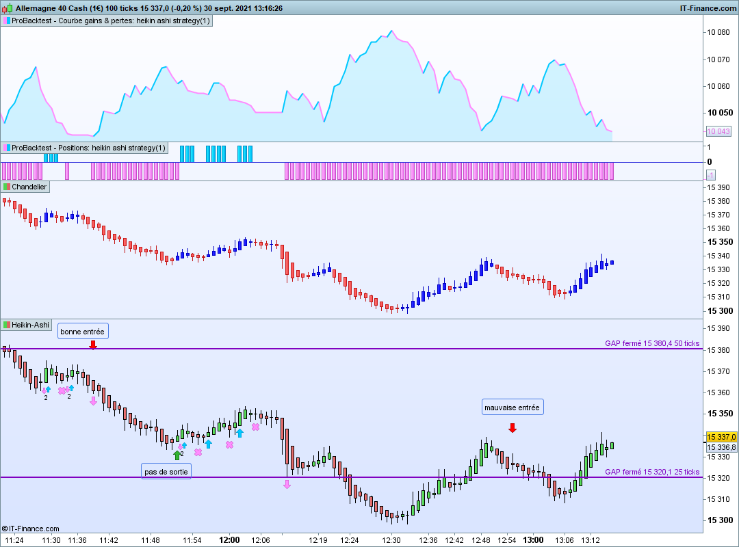Open the Courbe gains & pertes indicator label
The width and height of the screenshot is (739, 547).
[x=107, y=21]
